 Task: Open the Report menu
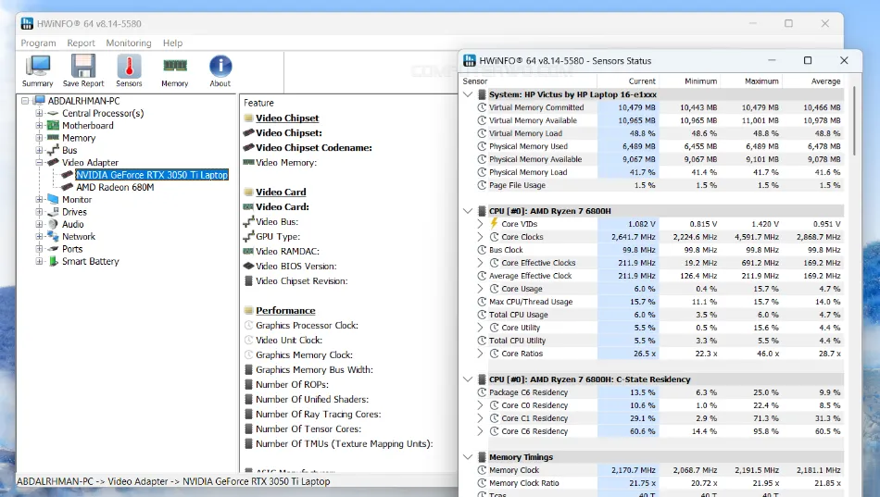(81, 43)
